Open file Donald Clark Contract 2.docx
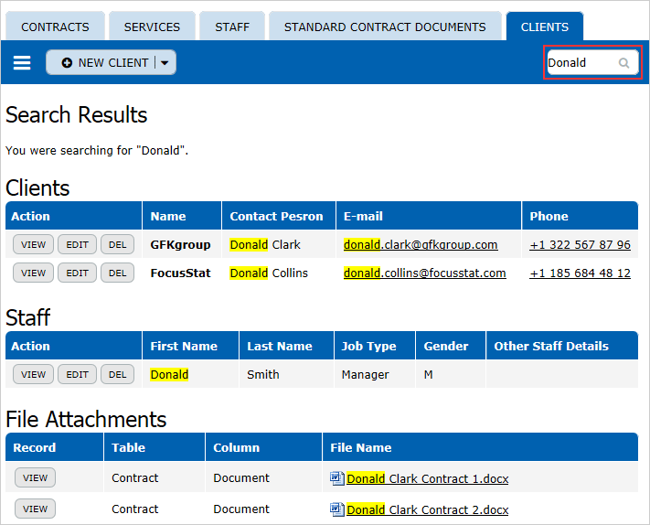The width and height of the screenshot is (650, 525). coord(428,509)
